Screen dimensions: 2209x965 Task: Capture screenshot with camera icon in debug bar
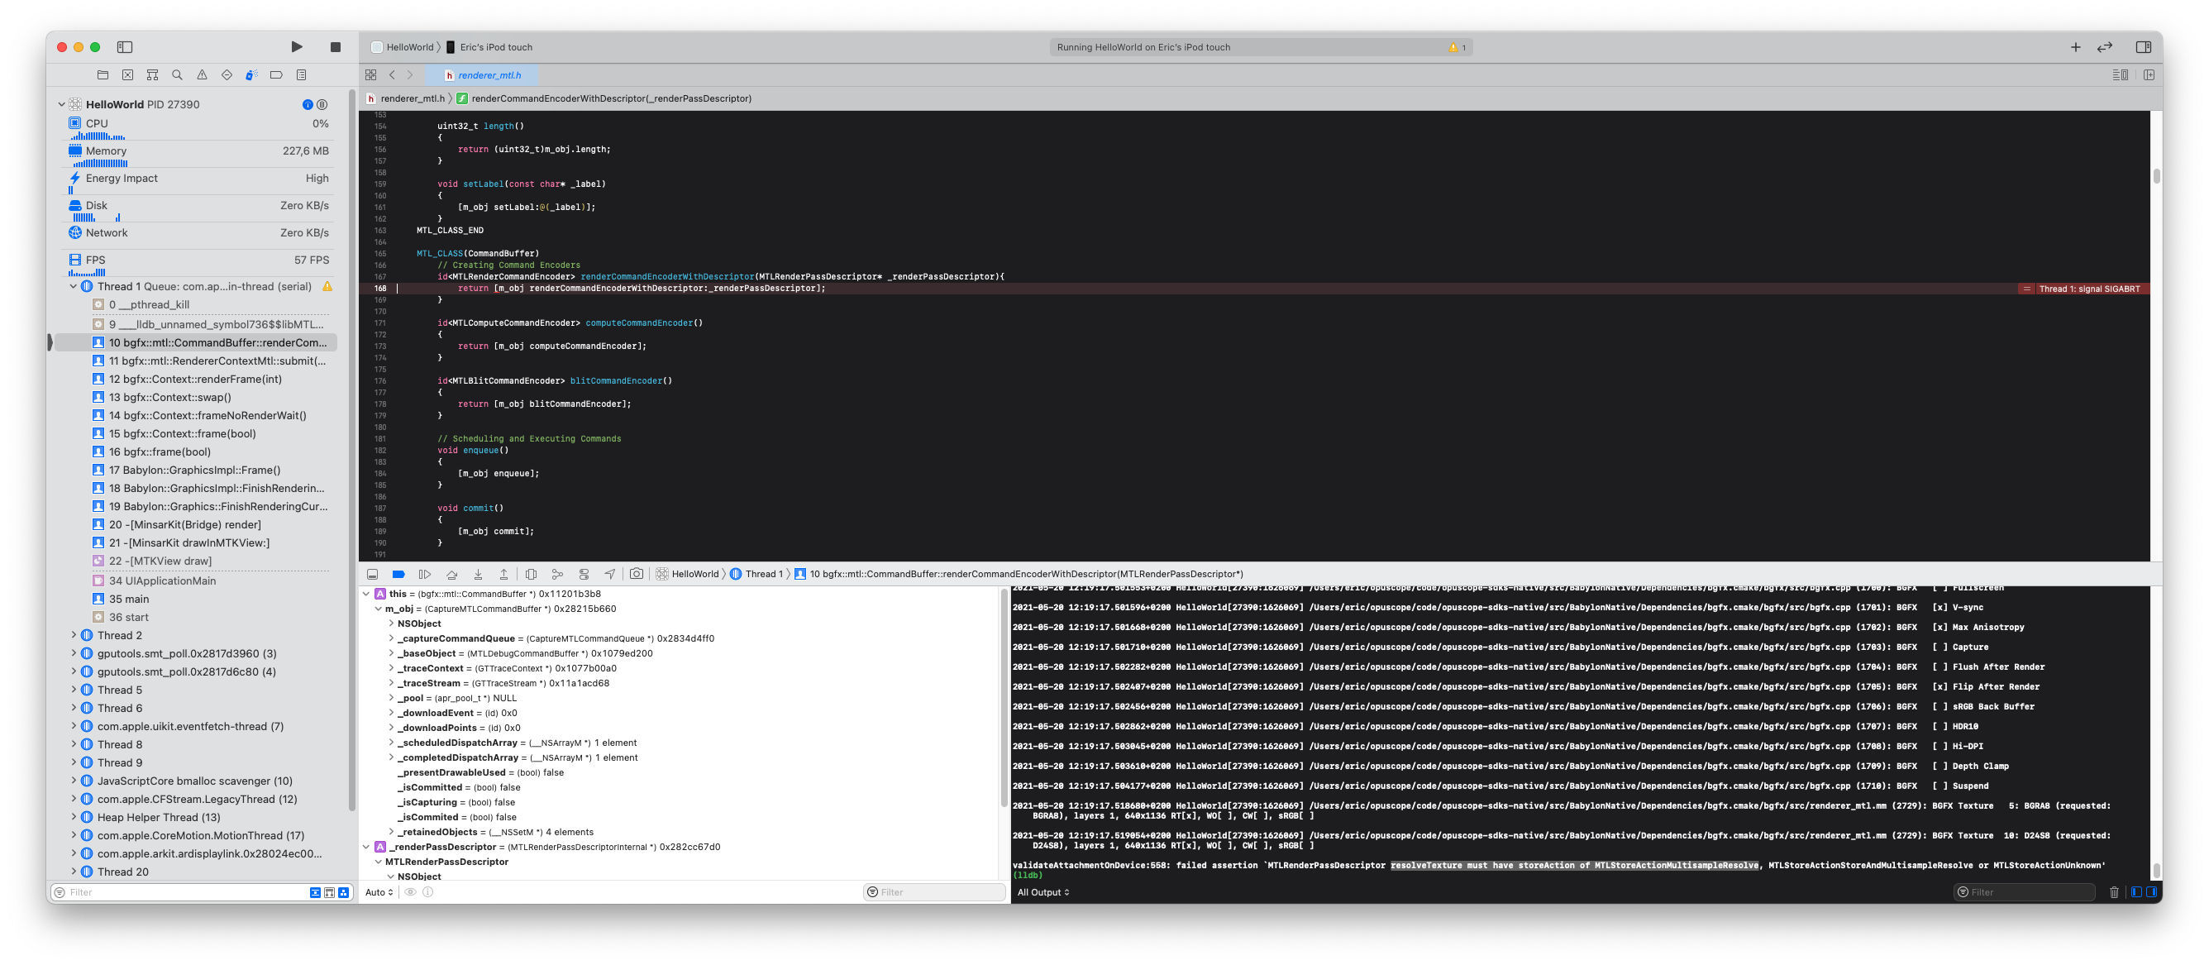637,574
